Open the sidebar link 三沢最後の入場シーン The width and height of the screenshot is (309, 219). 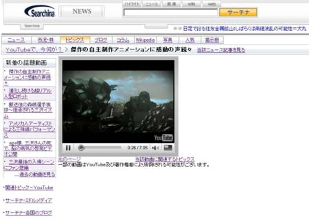[x=29, y=165]
